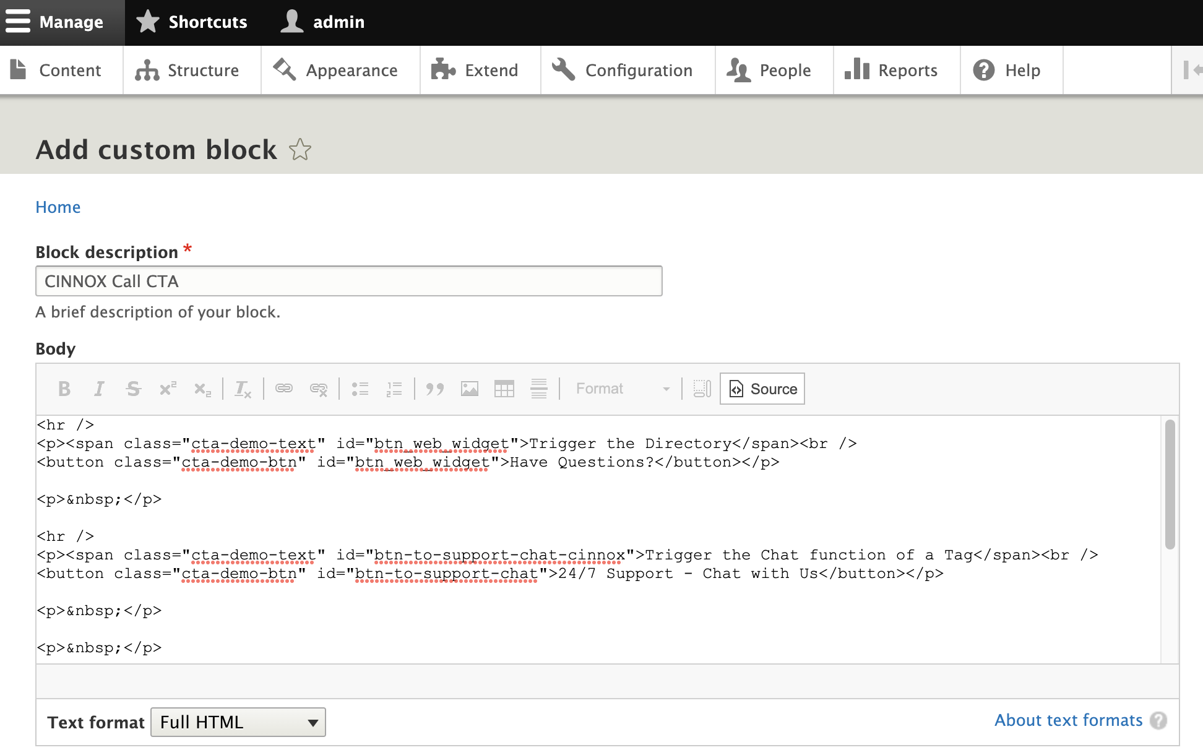Toggle the Manage toolbar tray

pyautogui.click(x=62, y=22)
